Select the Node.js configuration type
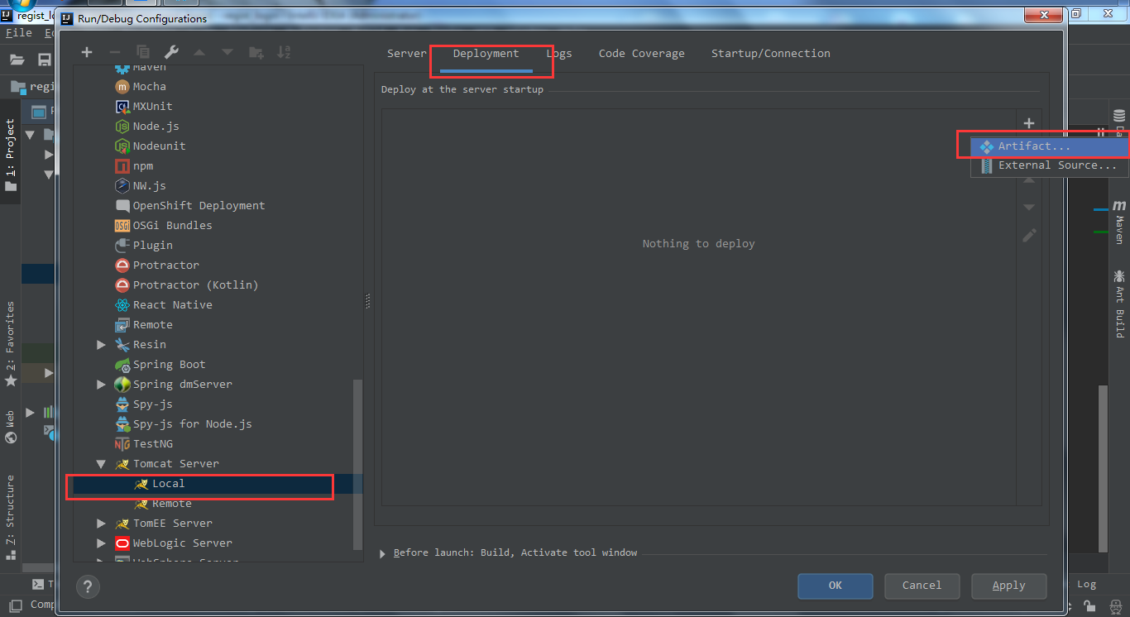1130x617 pixels. (156, 126)
